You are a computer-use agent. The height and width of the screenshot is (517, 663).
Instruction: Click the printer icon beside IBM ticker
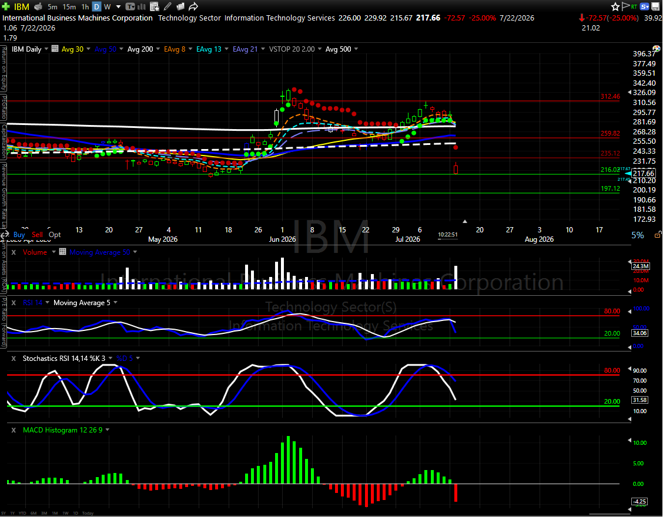(38, 6)
